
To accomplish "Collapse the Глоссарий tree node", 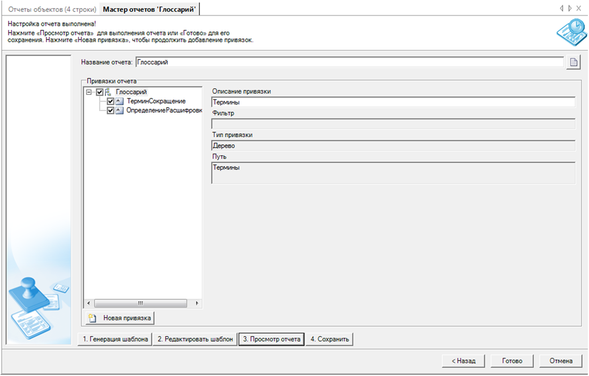I will click(x=89, y=92).
